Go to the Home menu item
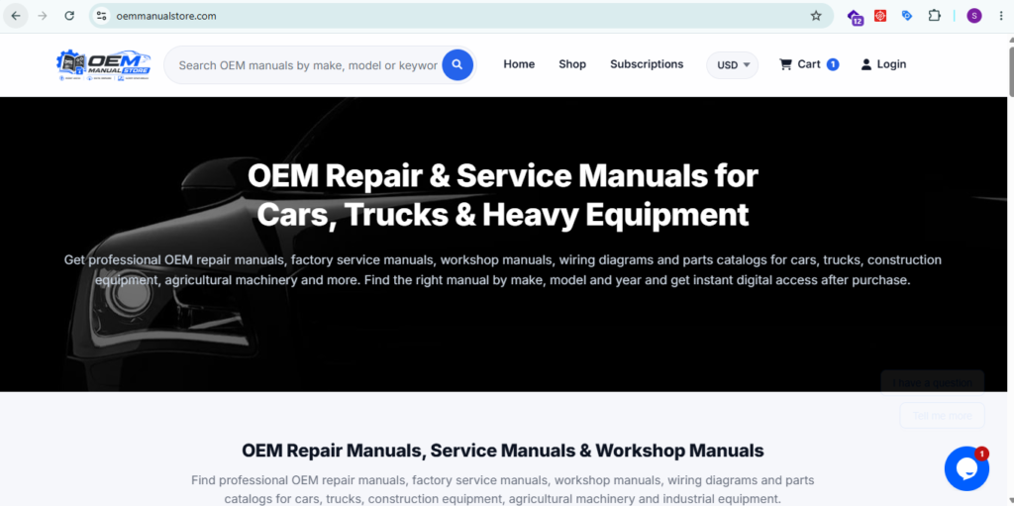 (519, 64)
